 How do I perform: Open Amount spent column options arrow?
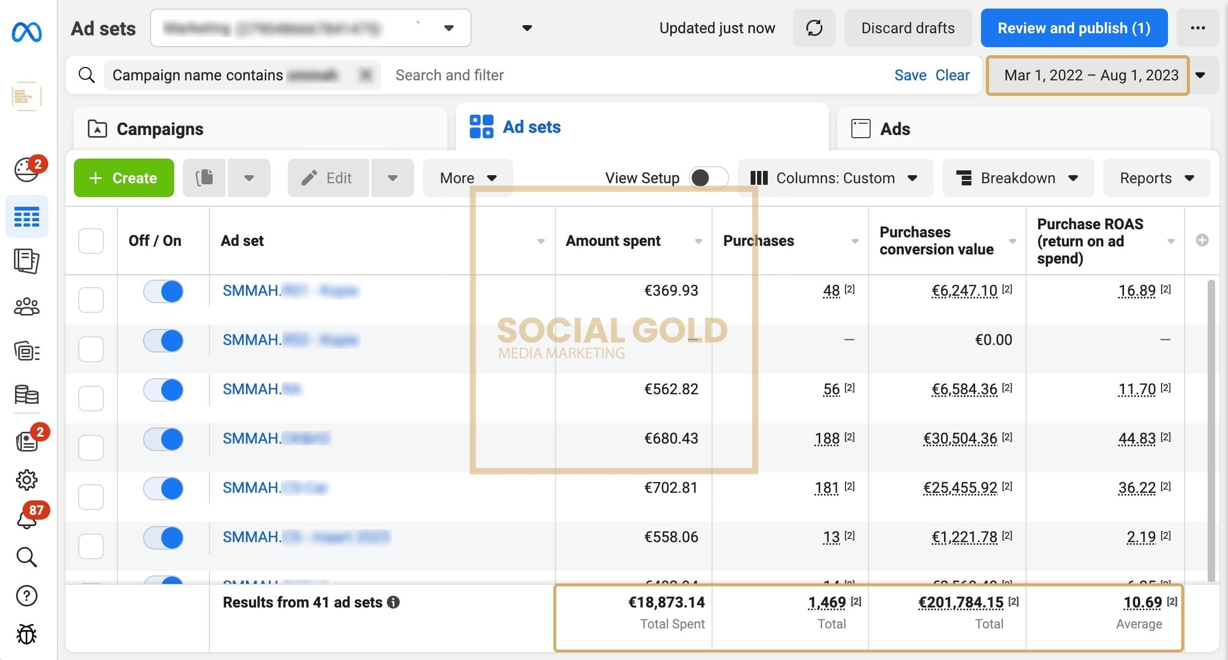[698, 241]
